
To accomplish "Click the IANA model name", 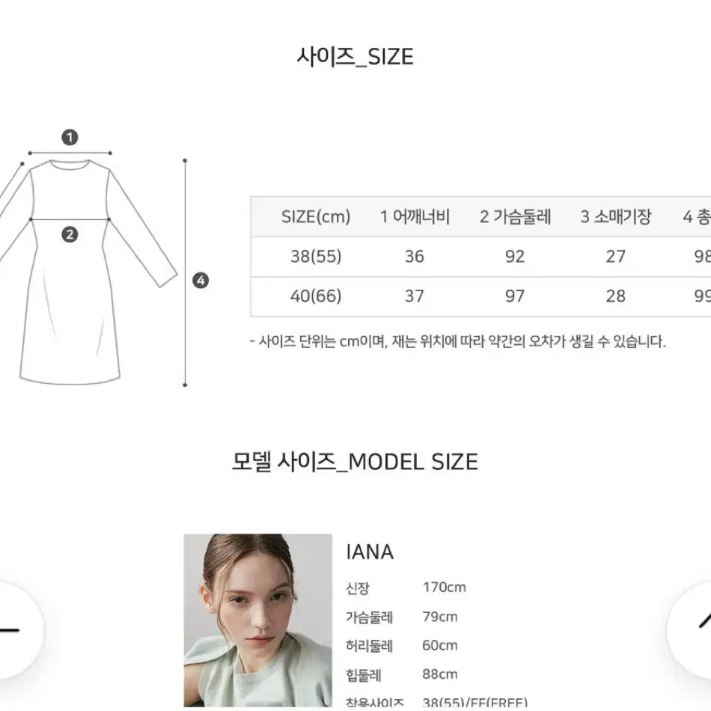I will pyautogui.click(x=370, y=552).
